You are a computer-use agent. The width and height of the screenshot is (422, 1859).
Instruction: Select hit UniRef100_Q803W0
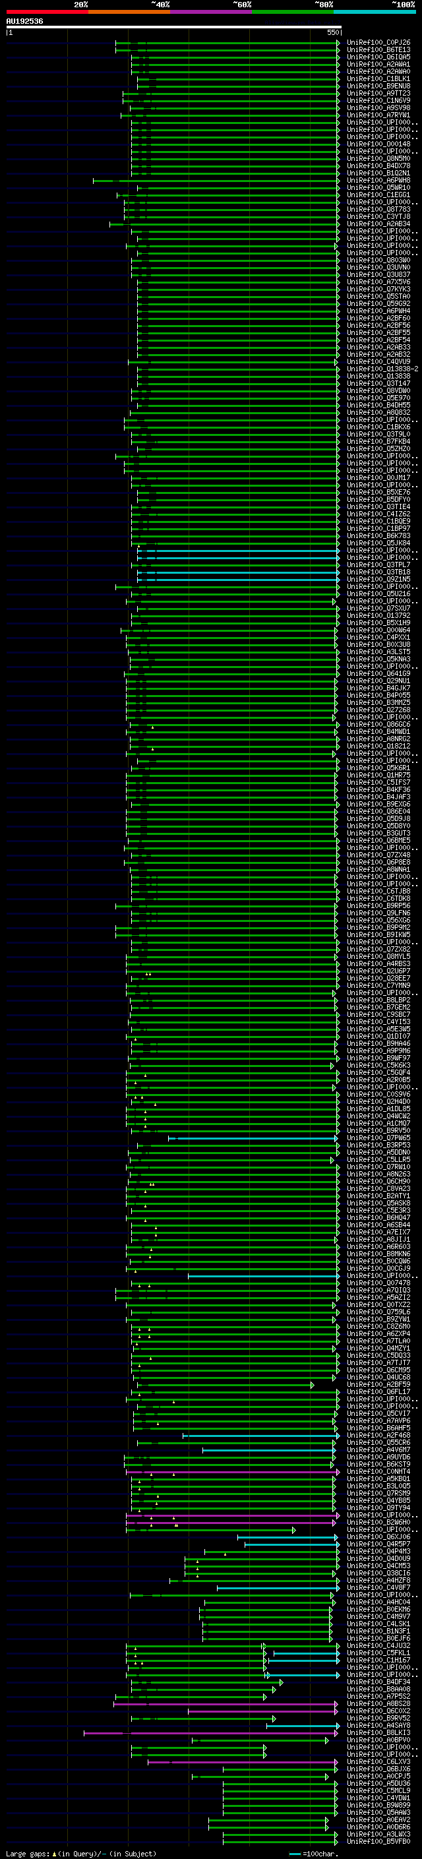[378, 260]
